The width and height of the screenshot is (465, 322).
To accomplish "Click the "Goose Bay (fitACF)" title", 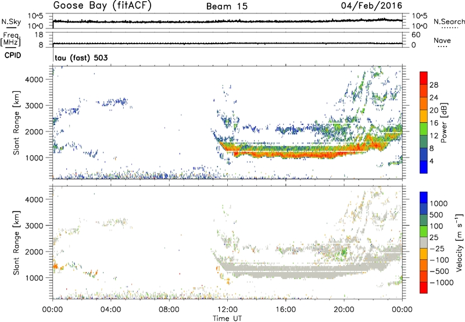I will (102, 6).
